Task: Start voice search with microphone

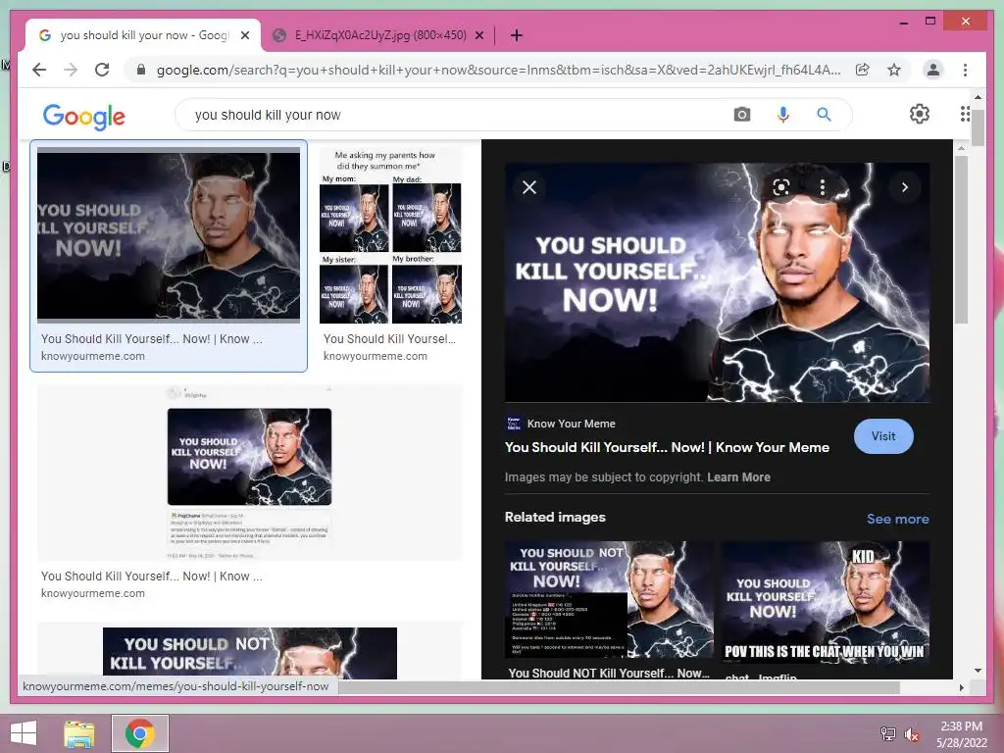Action: point(782,115)
